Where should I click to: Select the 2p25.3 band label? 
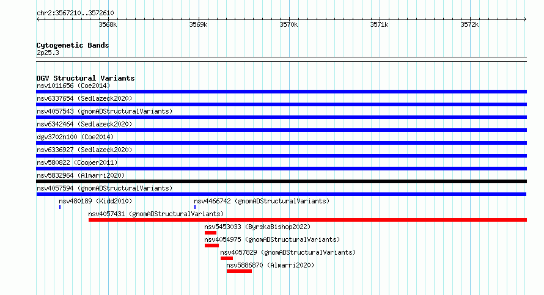pyautogui.click(x=48, y=53)
